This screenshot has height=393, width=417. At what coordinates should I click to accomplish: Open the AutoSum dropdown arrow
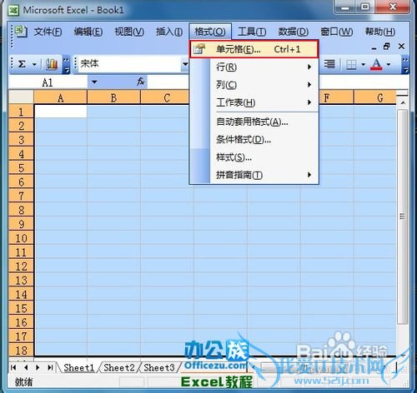point(34,65)
